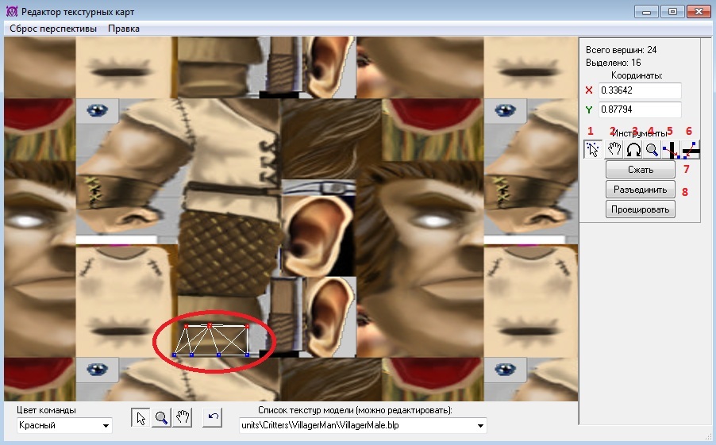This screenshot has height=445, width=716.
Task: Expand the model texture list dropdown arrow
Action: [x=480, y=425]
